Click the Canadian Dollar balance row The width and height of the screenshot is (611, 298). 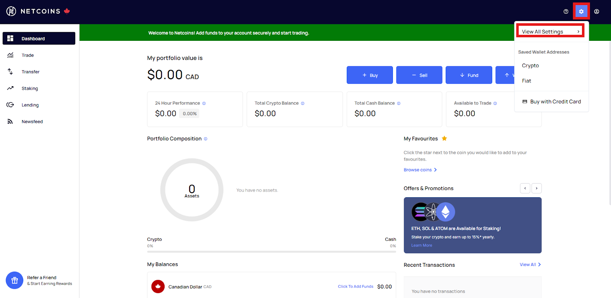click(x=272, y=286)
